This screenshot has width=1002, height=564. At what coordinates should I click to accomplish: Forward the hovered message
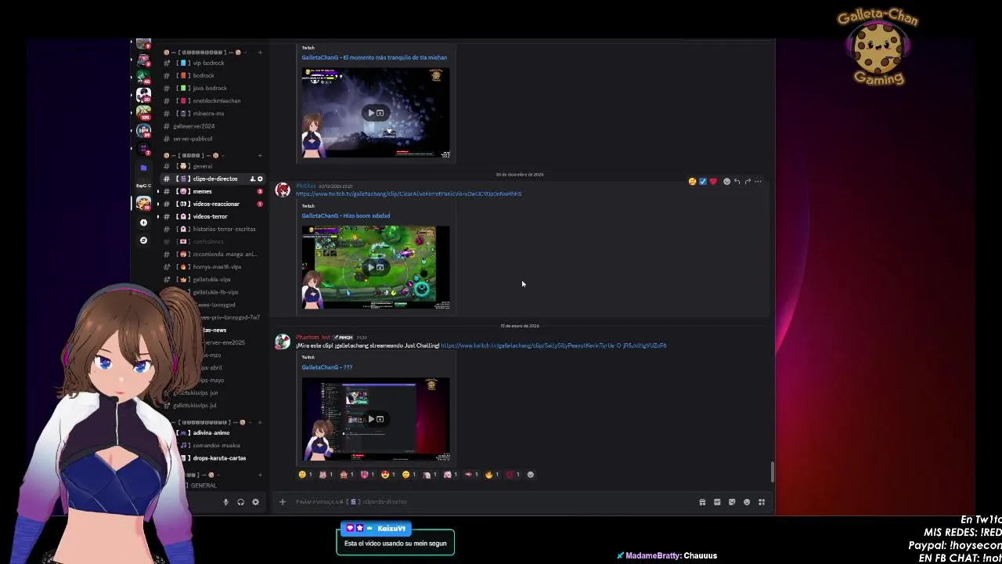(748, 181)
